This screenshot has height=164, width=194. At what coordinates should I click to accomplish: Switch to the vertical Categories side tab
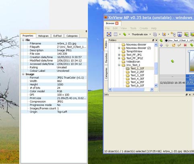106,74
